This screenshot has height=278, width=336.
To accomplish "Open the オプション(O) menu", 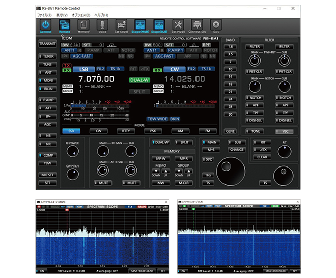I will (x=81, y=15).
